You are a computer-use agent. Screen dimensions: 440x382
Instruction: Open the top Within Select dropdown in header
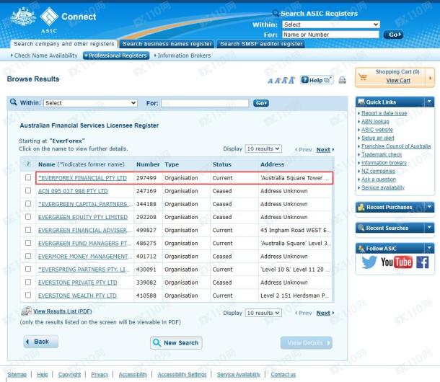330,25
